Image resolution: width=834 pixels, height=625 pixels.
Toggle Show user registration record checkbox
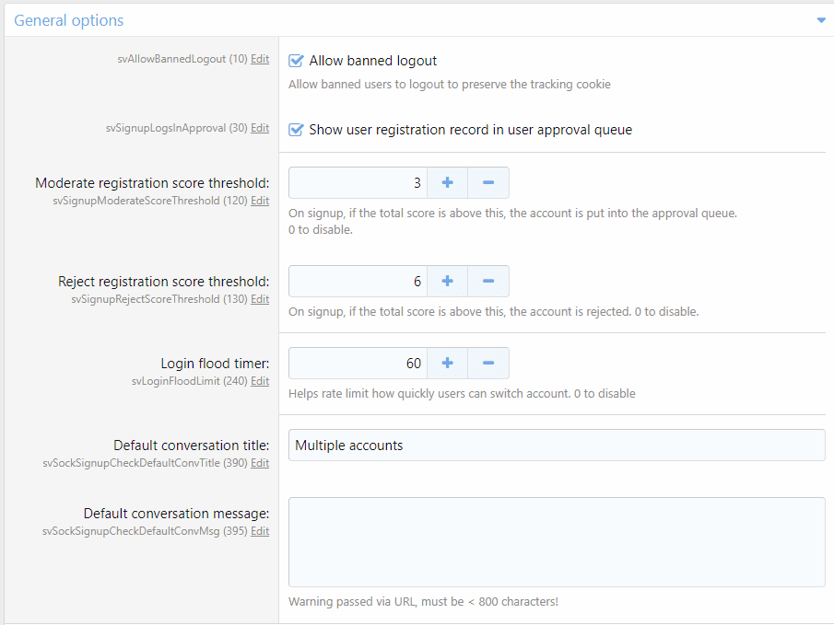(296, 130)
